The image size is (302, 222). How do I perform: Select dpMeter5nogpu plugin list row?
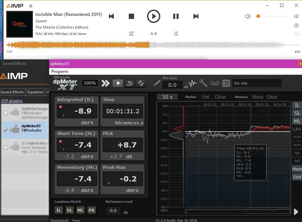26,113
